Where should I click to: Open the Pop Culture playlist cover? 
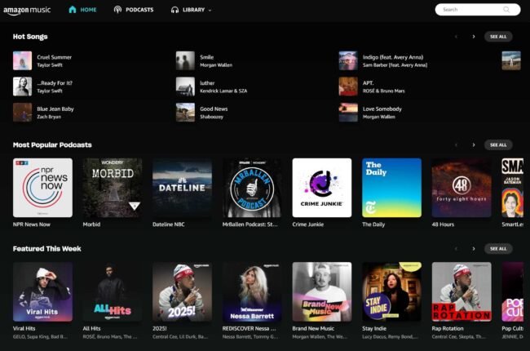tap(513, 291)
